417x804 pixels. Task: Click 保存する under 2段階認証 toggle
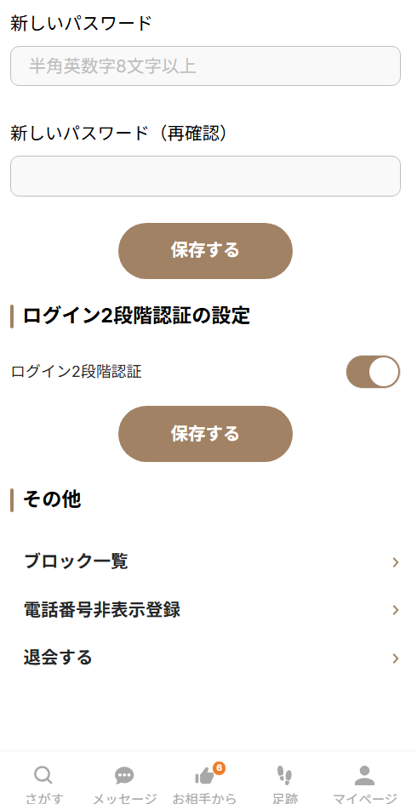coord(205,434)
